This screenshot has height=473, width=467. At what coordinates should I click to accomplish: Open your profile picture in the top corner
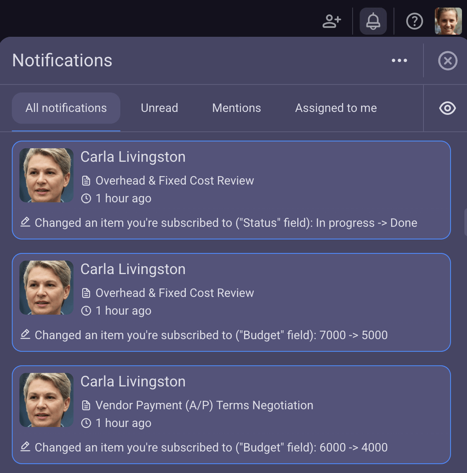pyautogui.click(x=448, y=21)
